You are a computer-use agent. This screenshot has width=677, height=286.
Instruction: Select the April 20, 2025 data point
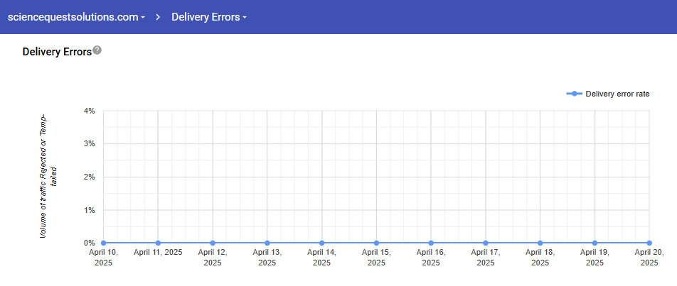point(649,243)
